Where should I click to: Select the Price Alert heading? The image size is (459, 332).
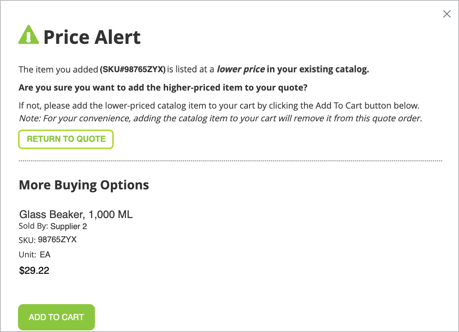coord(92,37)
